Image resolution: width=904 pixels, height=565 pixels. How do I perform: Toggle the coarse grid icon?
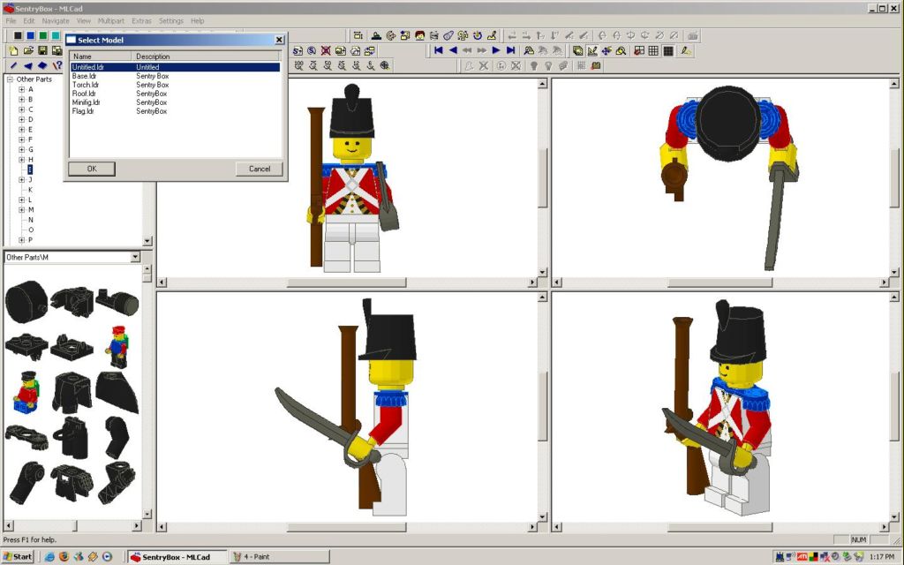tap(639, 50)
